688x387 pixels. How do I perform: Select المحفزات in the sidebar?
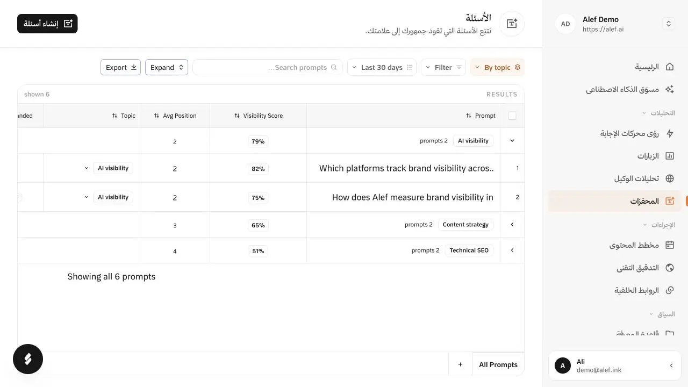[614, 201]
